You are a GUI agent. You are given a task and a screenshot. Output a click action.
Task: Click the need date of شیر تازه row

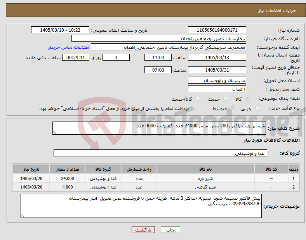(x=31, y=178)
